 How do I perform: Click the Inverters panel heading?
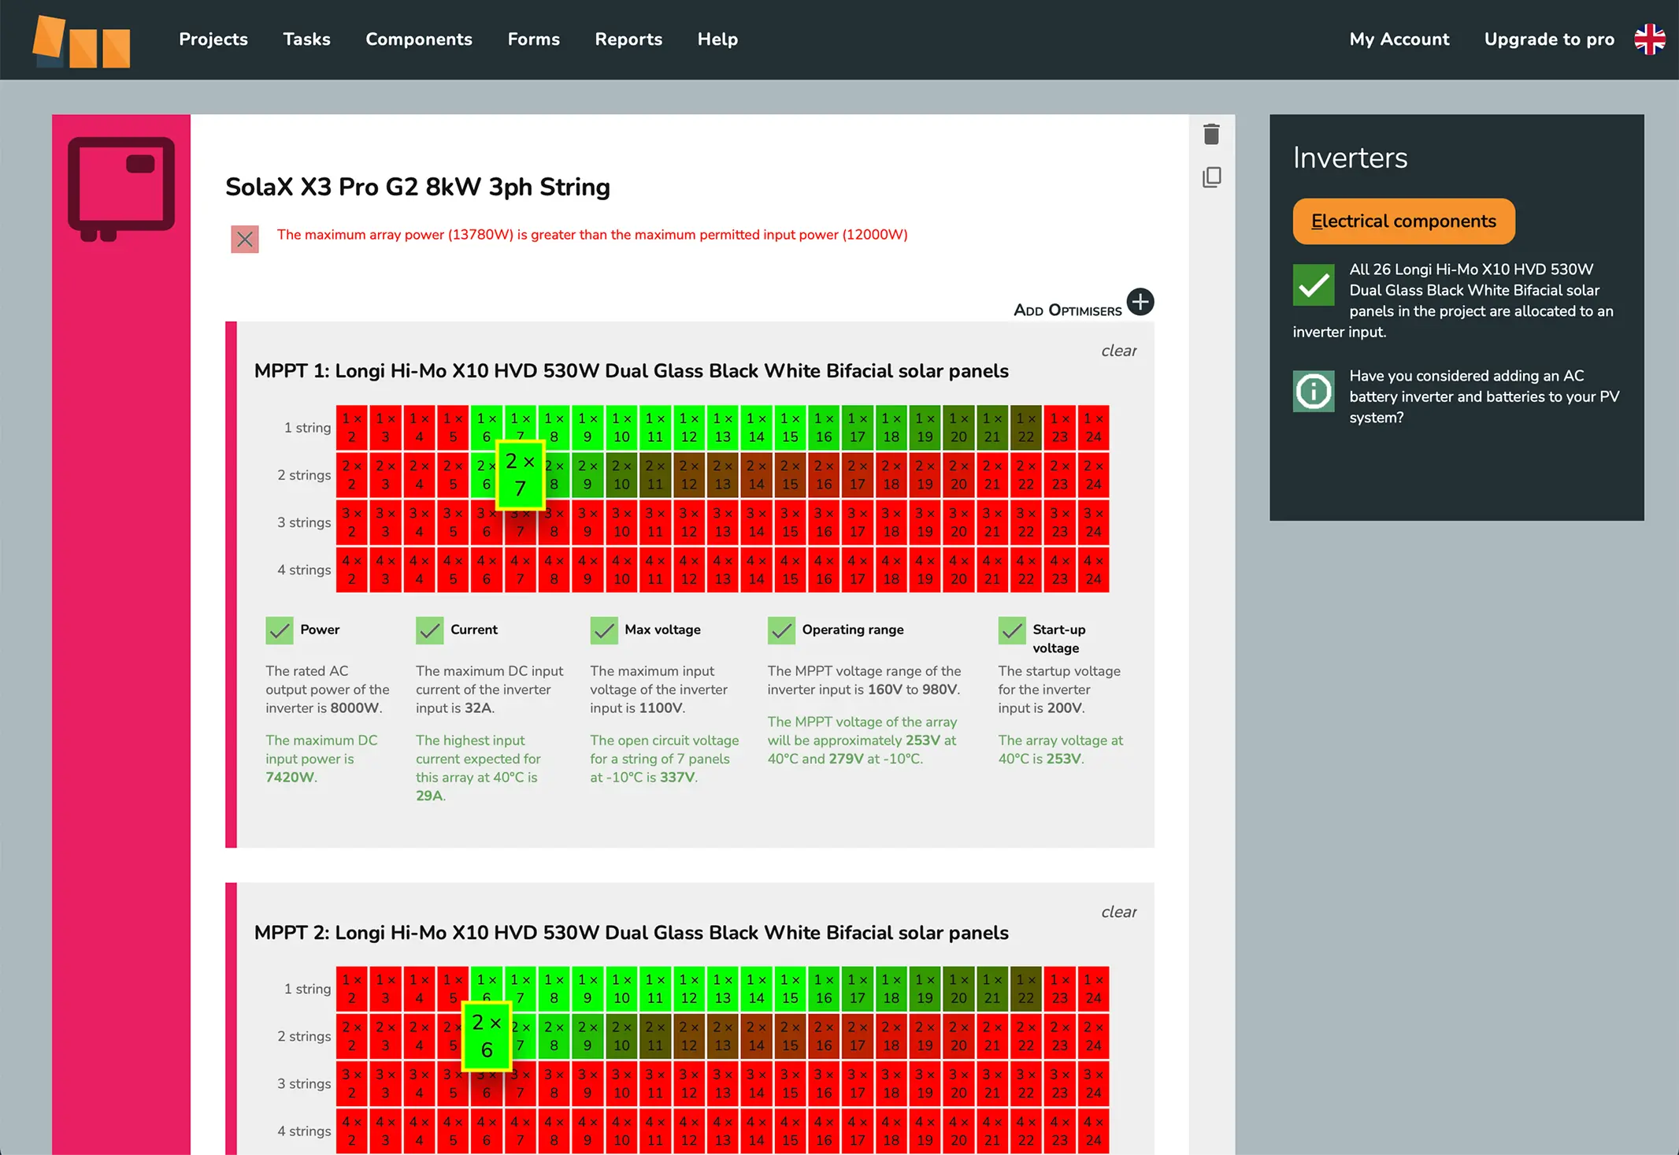pos(1350,158)
